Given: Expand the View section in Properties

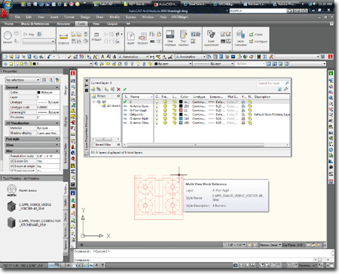Looking at the screenshot, I should [57, 145].
